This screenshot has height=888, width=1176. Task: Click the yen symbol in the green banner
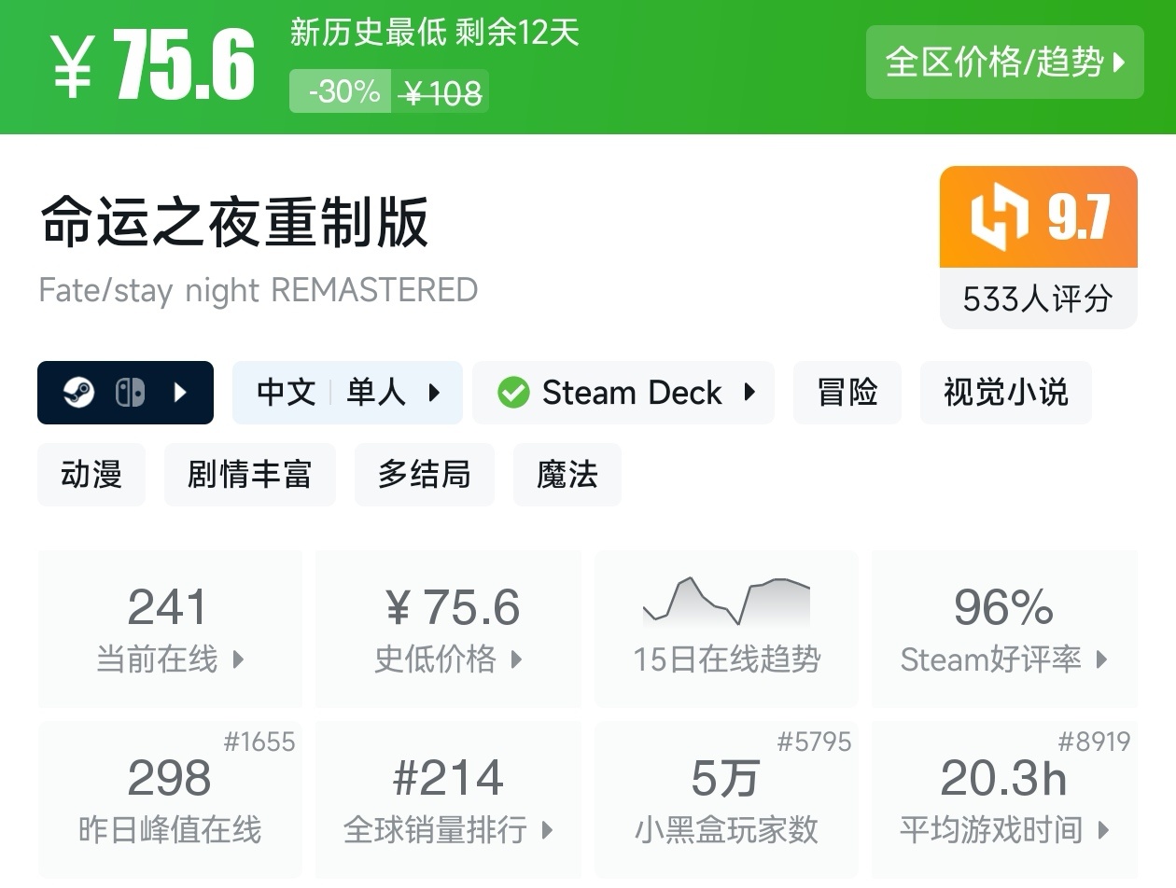[73, 65]
